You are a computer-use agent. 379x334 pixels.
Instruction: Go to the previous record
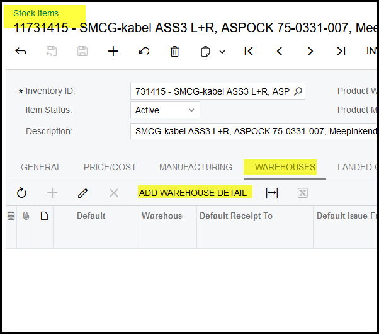[280, 52]
